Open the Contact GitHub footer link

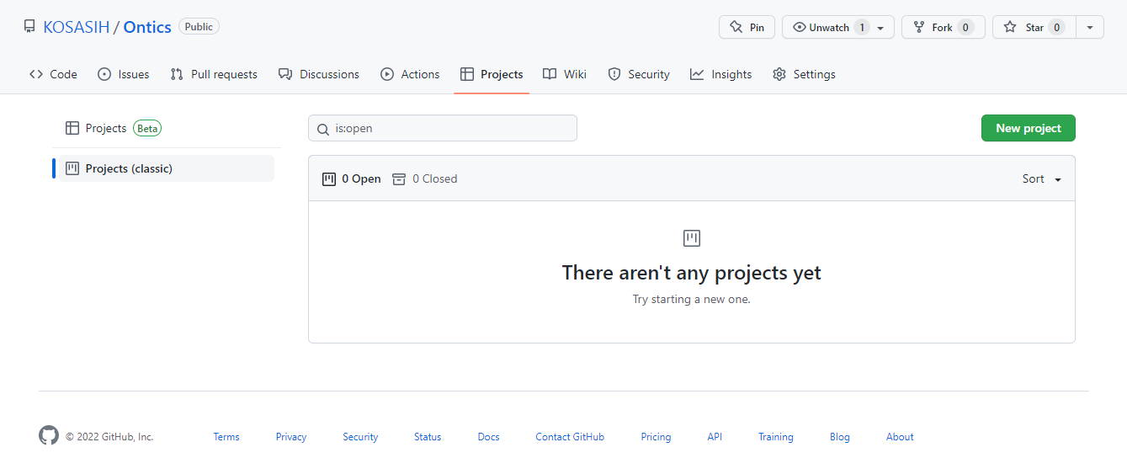tap(570, 437)
